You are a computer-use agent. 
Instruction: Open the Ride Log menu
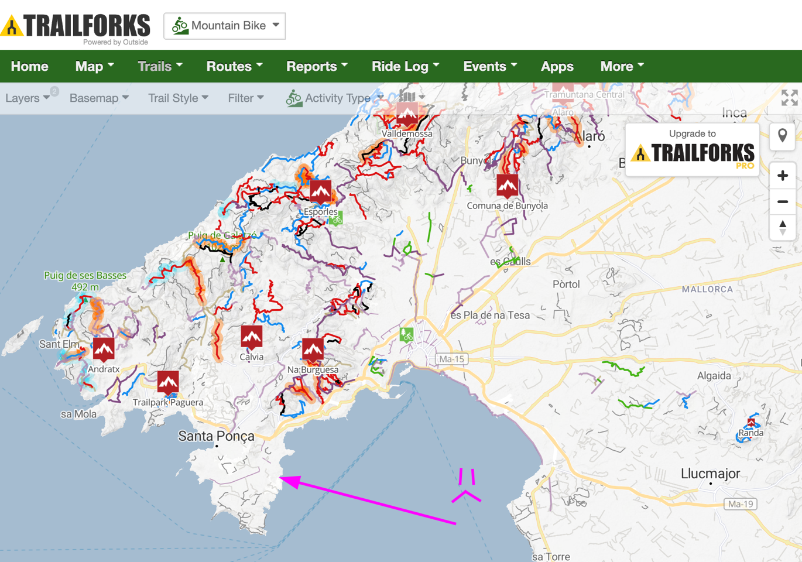405,66
